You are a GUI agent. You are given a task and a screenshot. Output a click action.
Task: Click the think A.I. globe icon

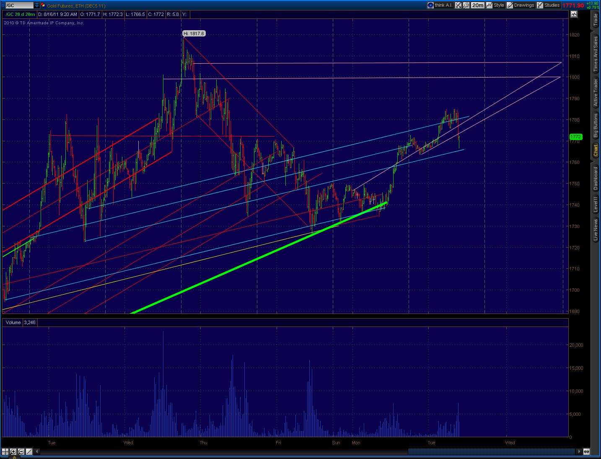430,5
